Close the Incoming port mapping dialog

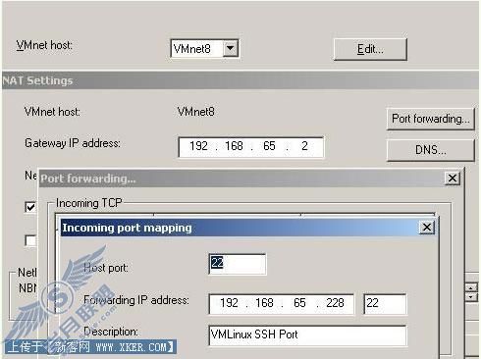427,227
